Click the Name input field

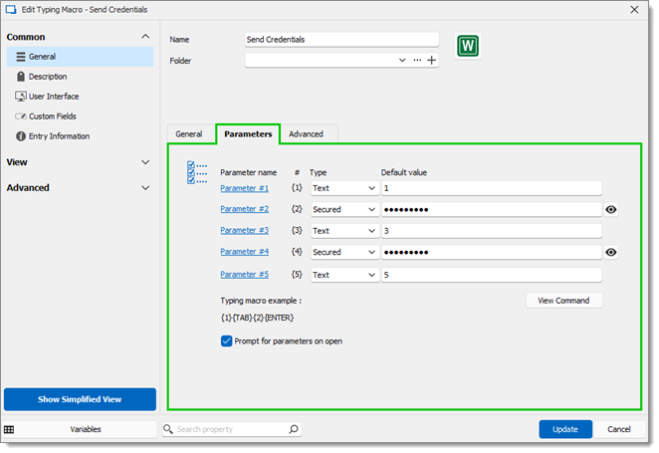click(341, 40)
